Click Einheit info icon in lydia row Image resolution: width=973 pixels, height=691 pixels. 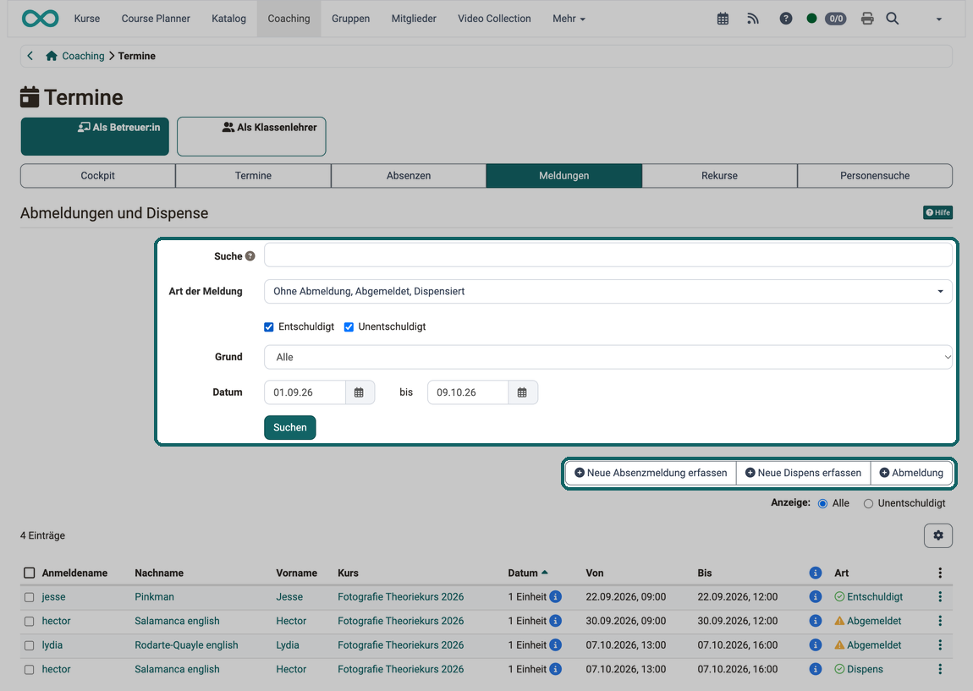(556, 645)
